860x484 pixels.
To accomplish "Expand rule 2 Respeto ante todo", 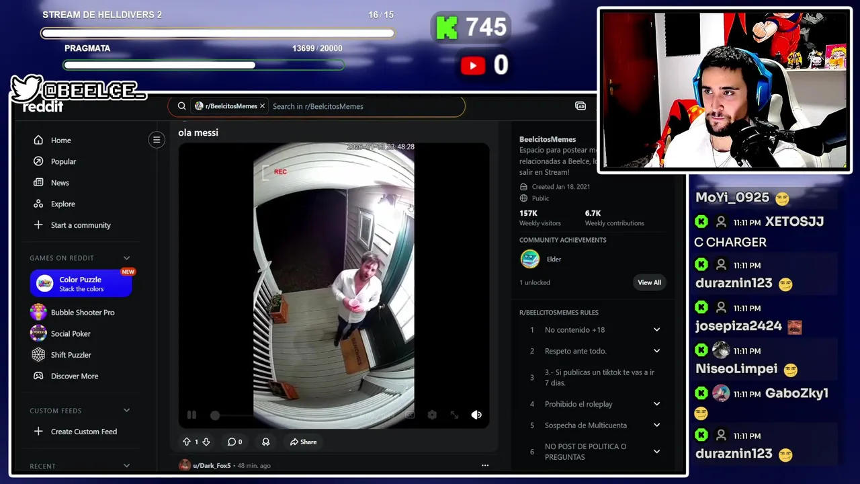I will 656,351.
